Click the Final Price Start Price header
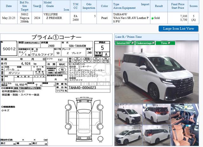Image resolution: width=203 pixels, height=147 pixels. tap(178, 6)
